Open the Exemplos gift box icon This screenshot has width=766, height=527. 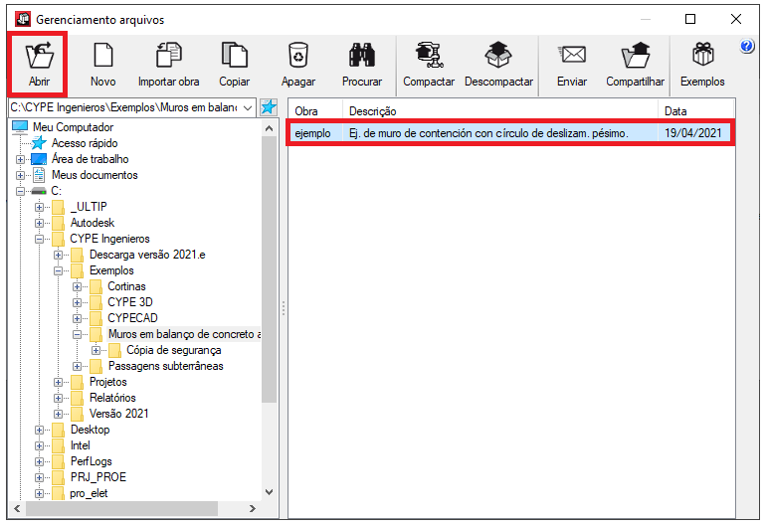(x=702, y=62)
